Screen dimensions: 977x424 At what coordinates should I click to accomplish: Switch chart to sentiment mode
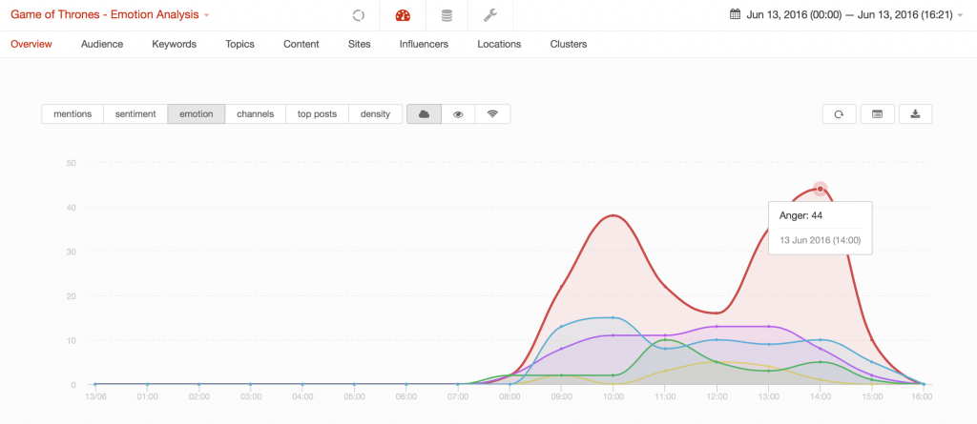click(x=135, y=113)
